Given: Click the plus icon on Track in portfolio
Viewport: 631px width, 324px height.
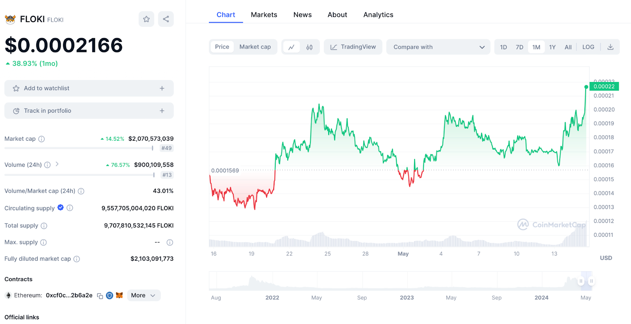Looking at the screenshot, I should [162, 111].
